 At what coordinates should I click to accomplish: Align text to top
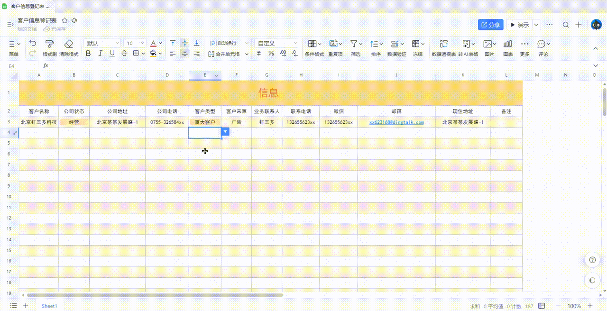pyautogui.click(x=173, y=43)
